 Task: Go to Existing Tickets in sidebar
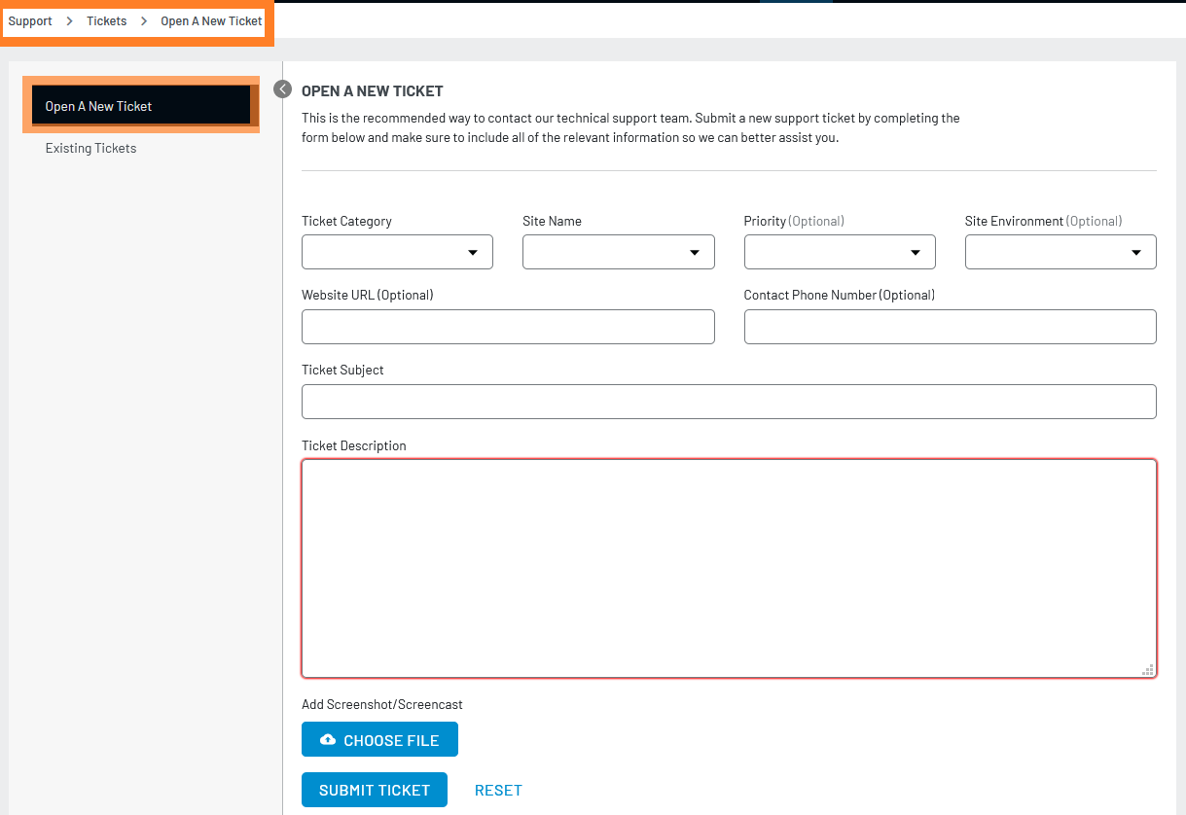pyautogui.click(x=90, y=149)
